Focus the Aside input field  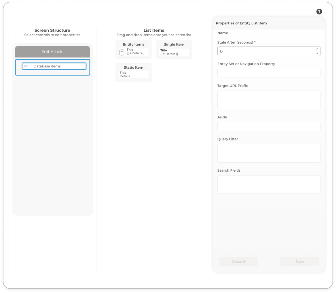coord(269,127)
